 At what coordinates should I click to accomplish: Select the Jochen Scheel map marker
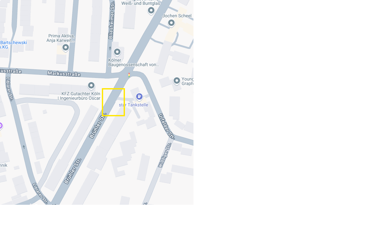[171, 23]
